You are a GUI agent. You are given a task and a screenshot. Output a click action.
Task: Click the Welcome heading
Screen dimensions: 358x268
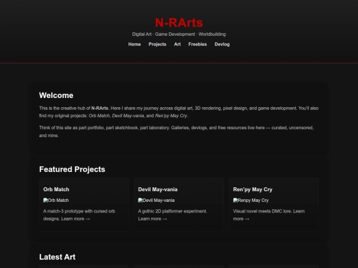tap(56, 95)
